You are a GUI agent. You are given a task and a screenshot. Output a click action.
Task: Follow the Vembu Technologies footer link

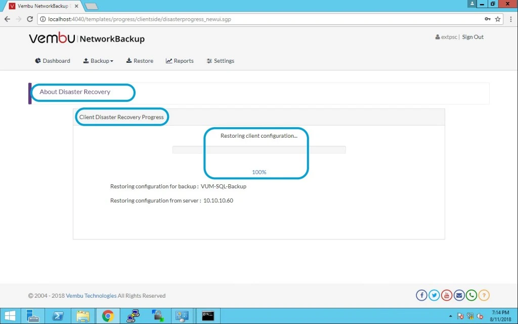91,296
